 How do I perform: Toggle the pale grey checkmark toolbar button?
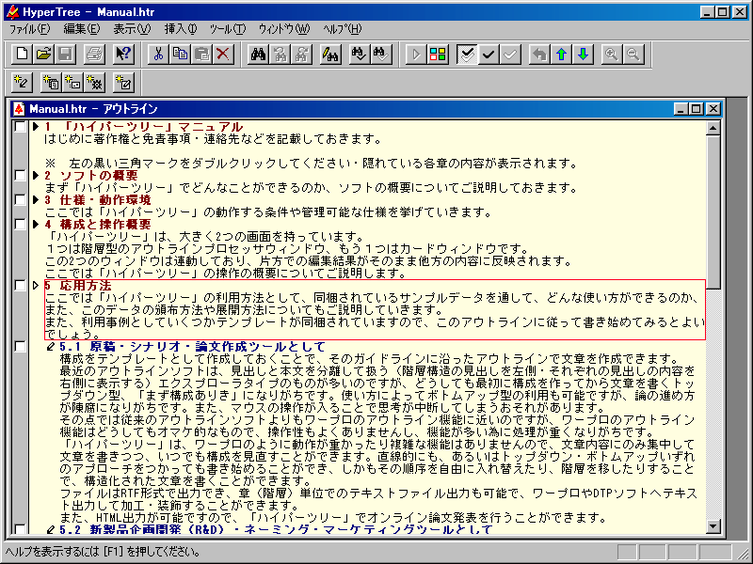510,55
